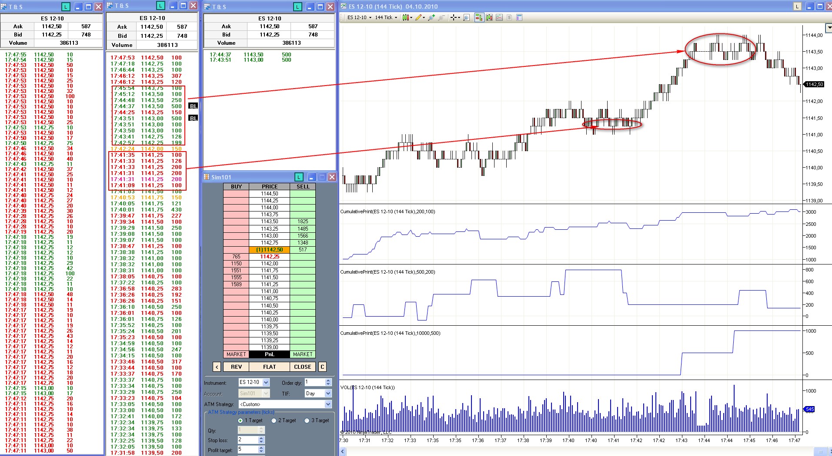Click the chart's horizontal scrollbar left arrow
This screenshot has height=456, width=832.
coord(343,452)
